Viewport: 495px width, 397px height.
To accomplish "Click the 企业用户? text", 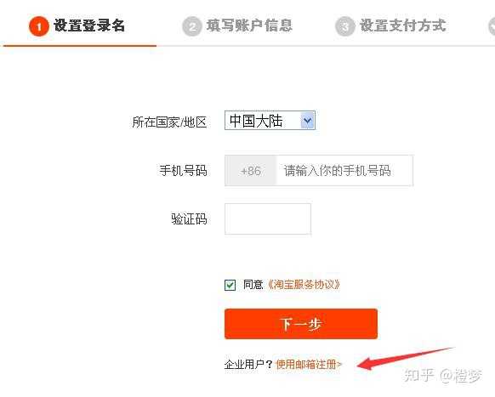I will click(248, 365).
